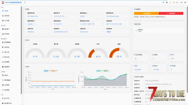Viewport: 188px width, 105px height.
Task: Click the sidebar scroll-down arrow
Action: (x=21, y=104)
